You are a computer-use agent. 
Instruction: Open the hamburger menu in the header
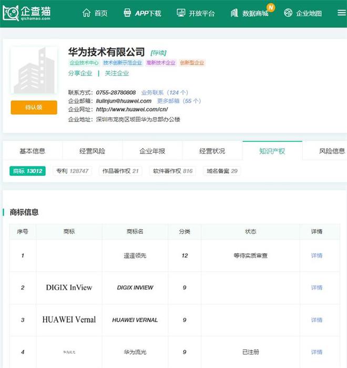tap(342, 13)
